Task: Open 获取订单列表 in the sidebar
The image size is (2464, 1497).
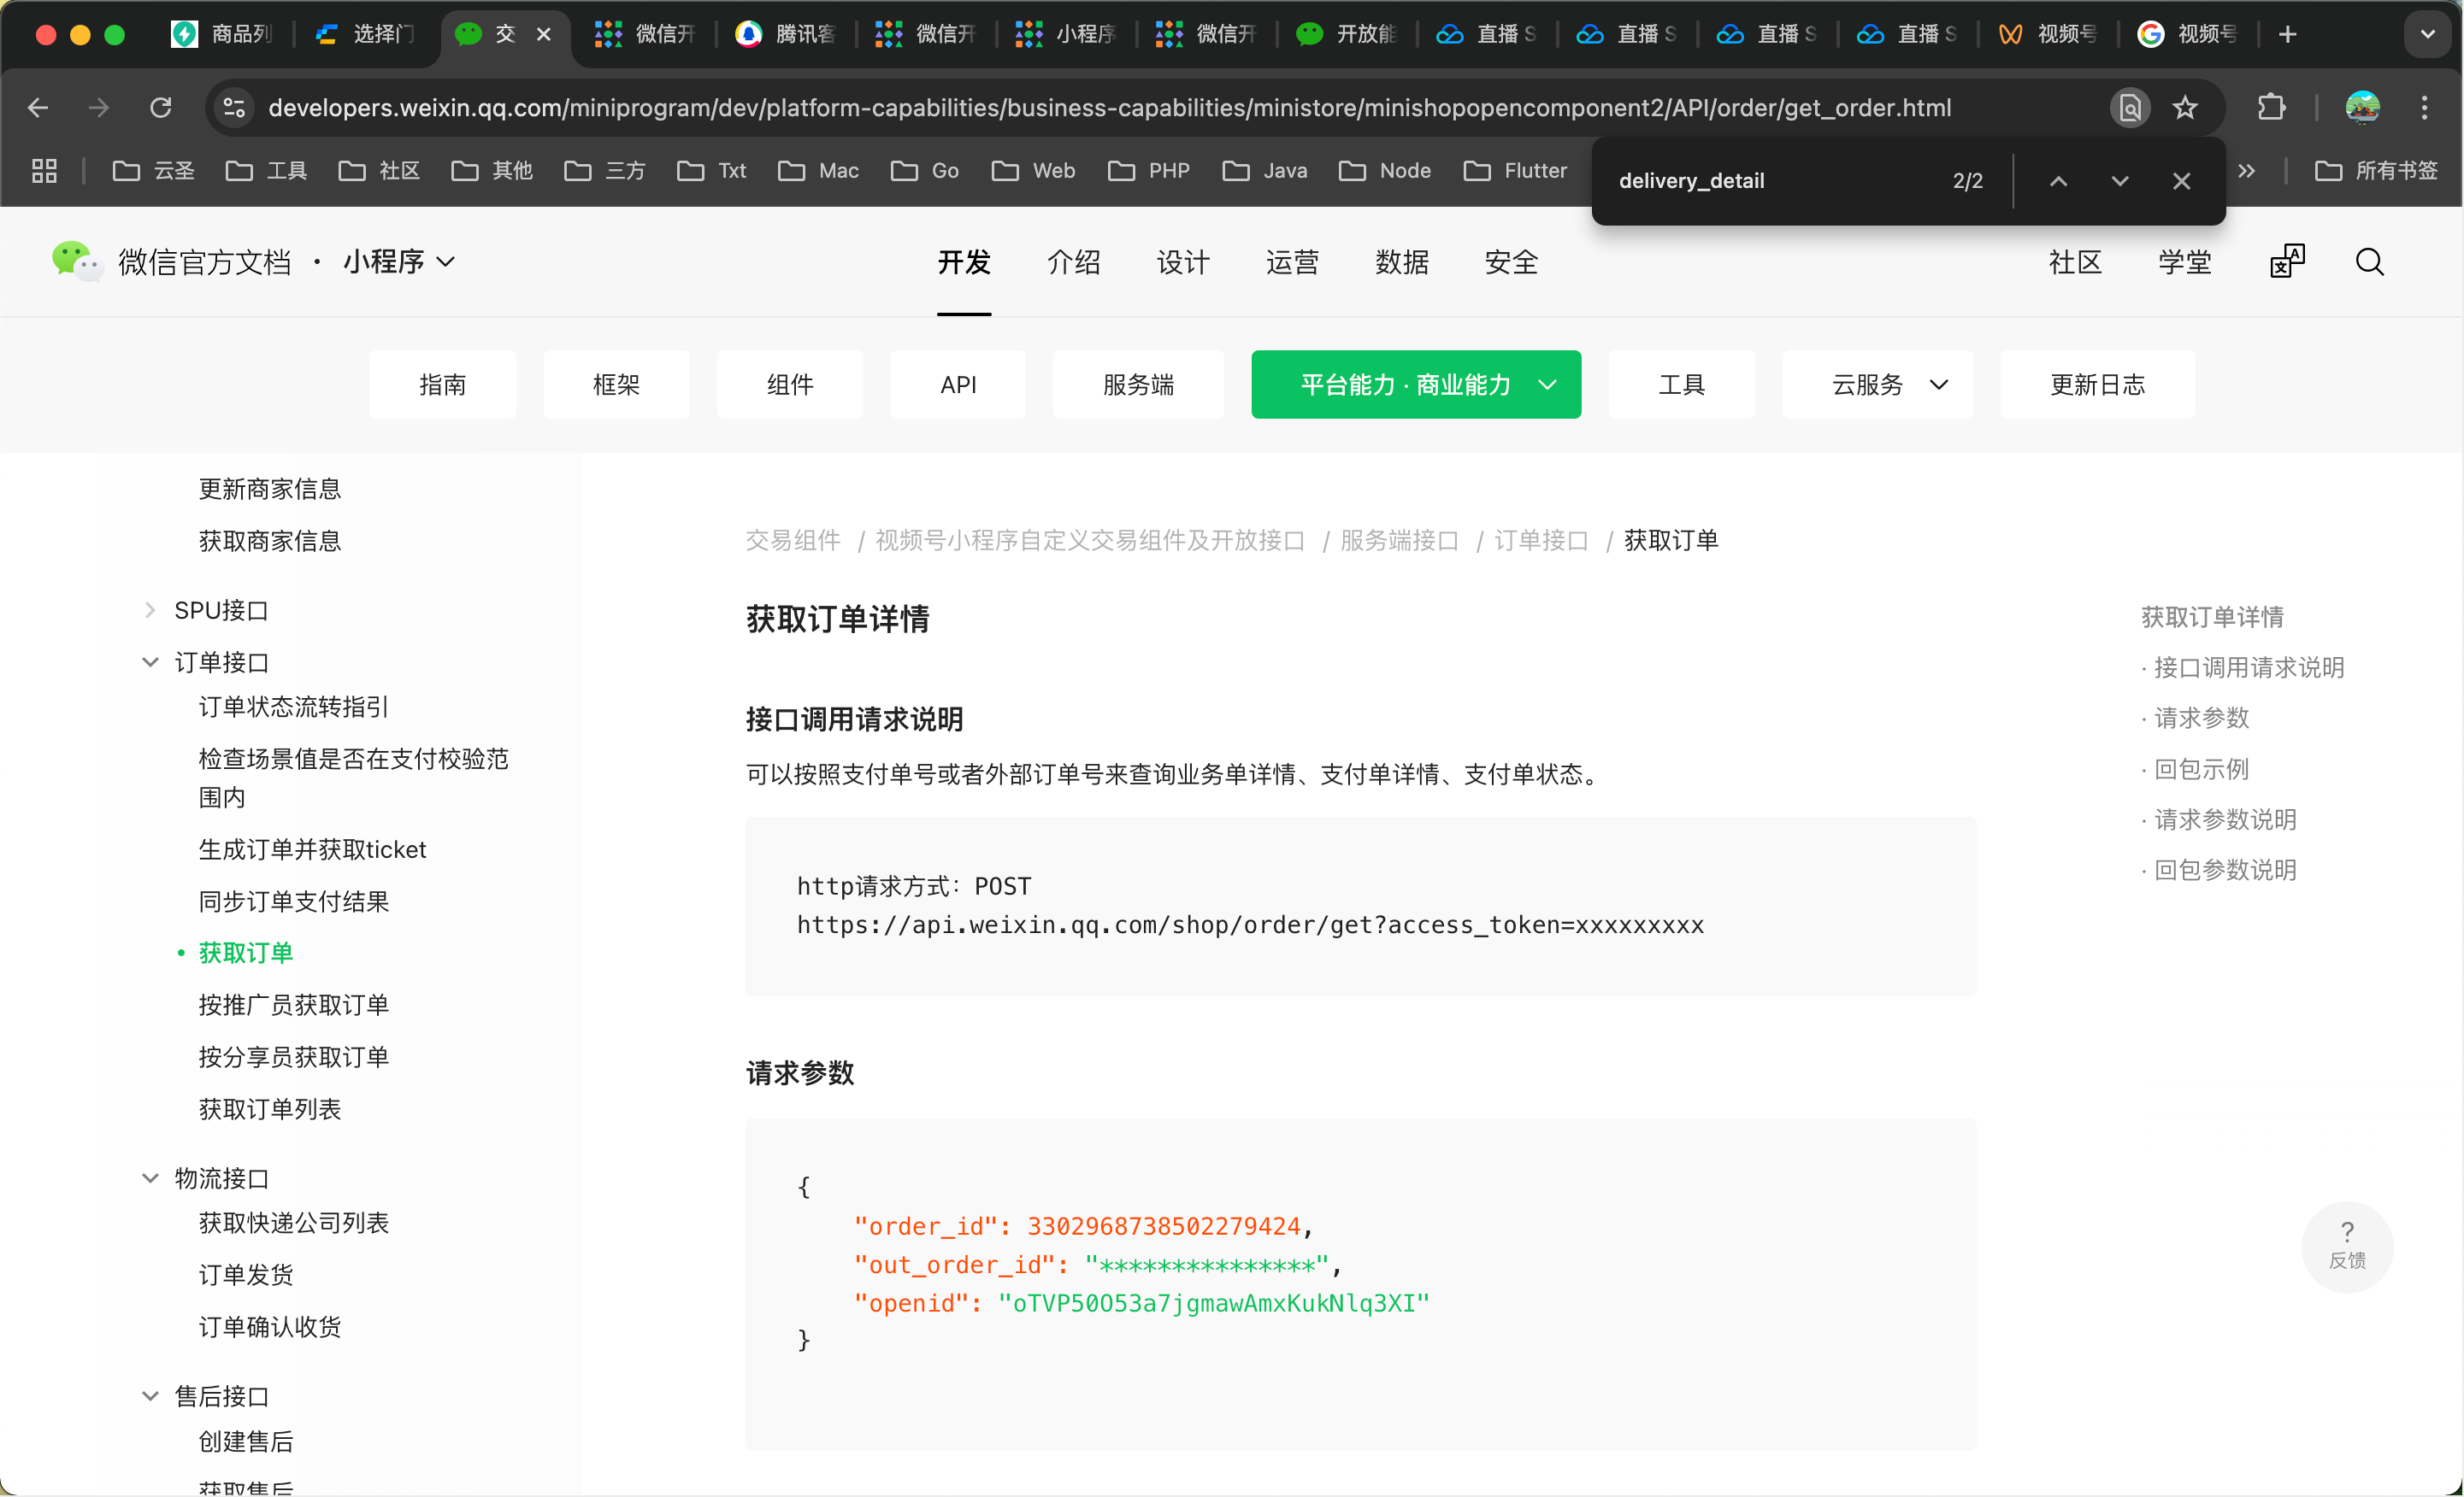Action: click(269, 1108)
